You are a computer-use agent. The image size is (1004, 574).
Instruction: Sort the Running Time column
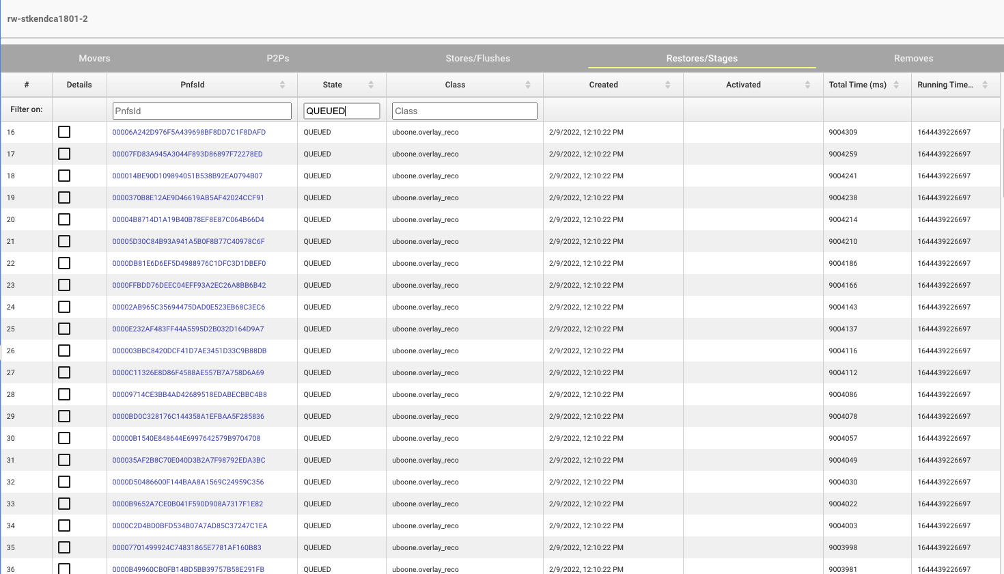[984, 84]
